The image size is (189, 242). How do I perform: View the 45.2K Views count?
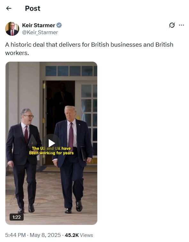[79, 235]
